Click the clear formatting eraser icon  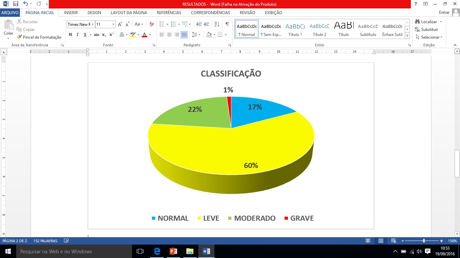point(152,24)
